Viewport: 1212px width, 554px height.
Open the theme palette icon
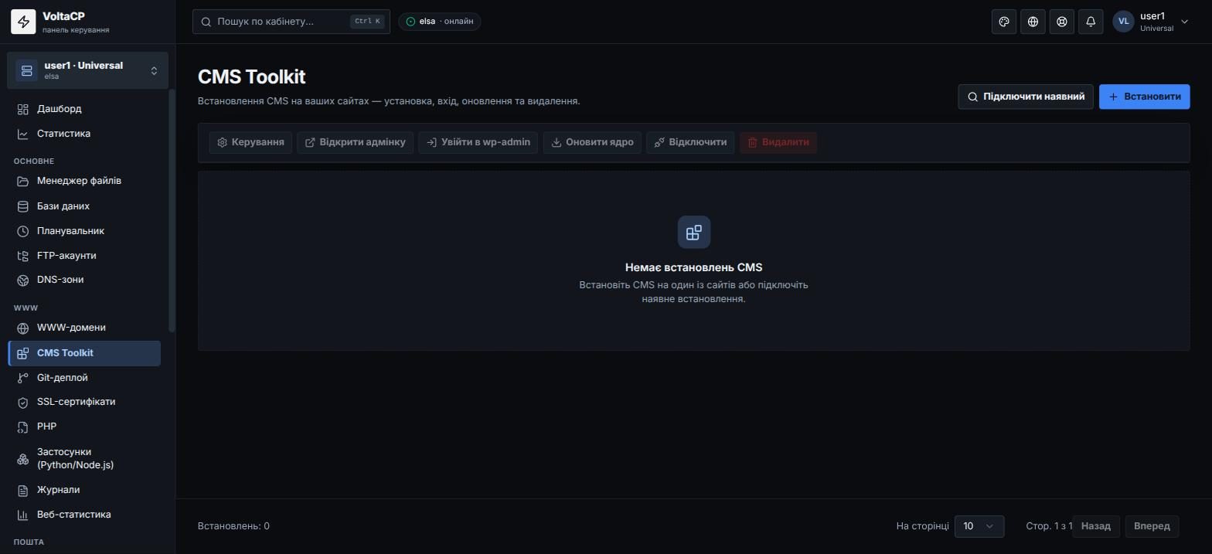coord(1004,22)
